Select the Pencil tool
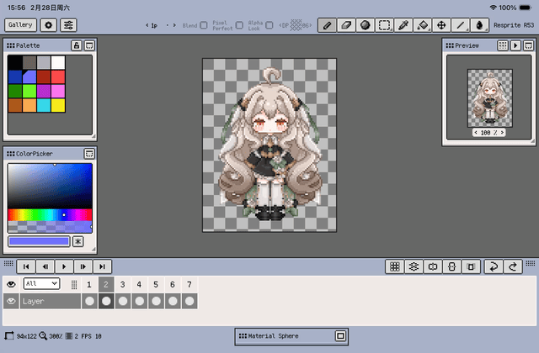The height and width of the screenshot is (353, 539). [x=327, y=25]
